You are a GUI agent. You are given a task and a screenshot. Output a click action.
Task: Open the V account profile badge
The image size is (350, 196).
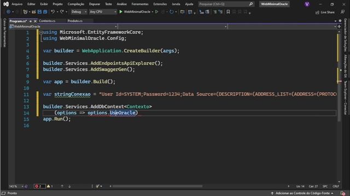(x=307, y=4)
